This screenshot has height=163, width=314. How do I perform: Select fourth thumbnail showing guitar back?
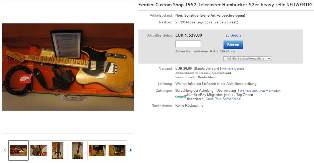(77, 150)
